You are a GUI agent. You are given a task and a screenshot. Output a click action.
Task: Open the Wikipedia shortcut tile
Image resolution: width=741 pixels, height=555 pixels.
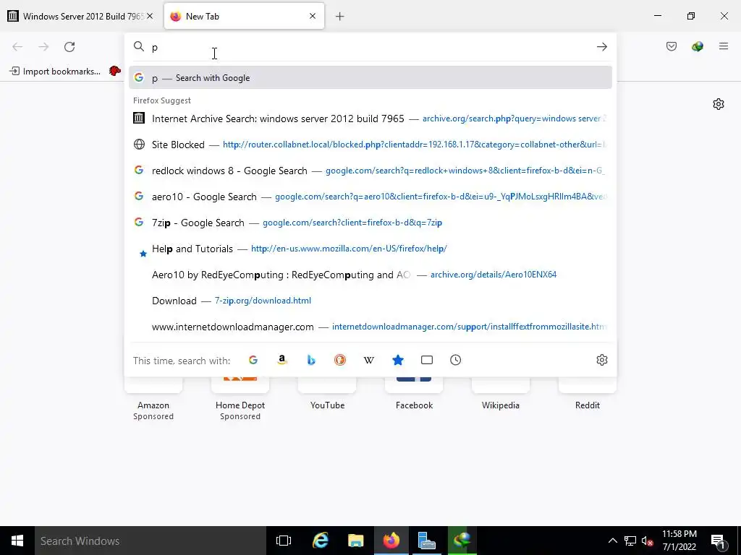click(501, 394)
